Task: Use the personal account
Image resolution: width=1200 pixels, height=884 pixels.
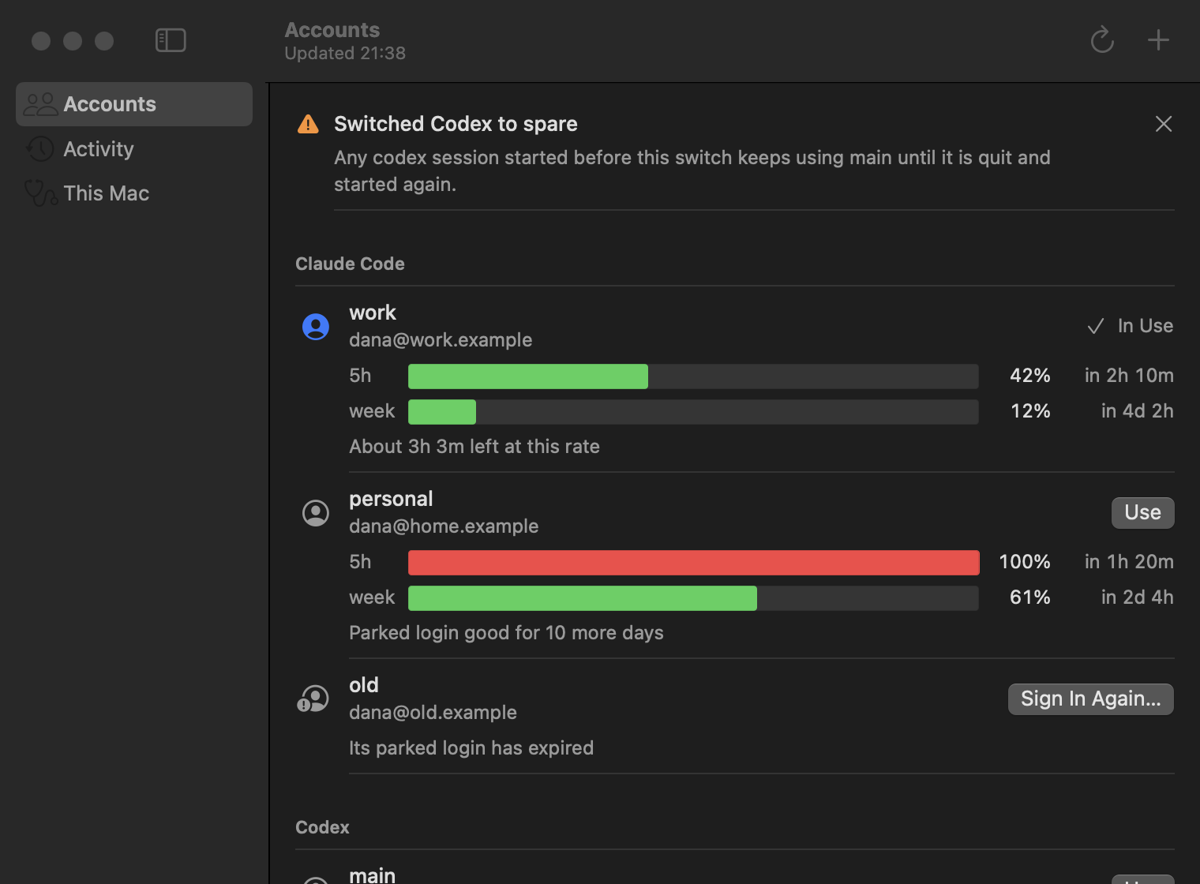Action: tap(1143, 513)
